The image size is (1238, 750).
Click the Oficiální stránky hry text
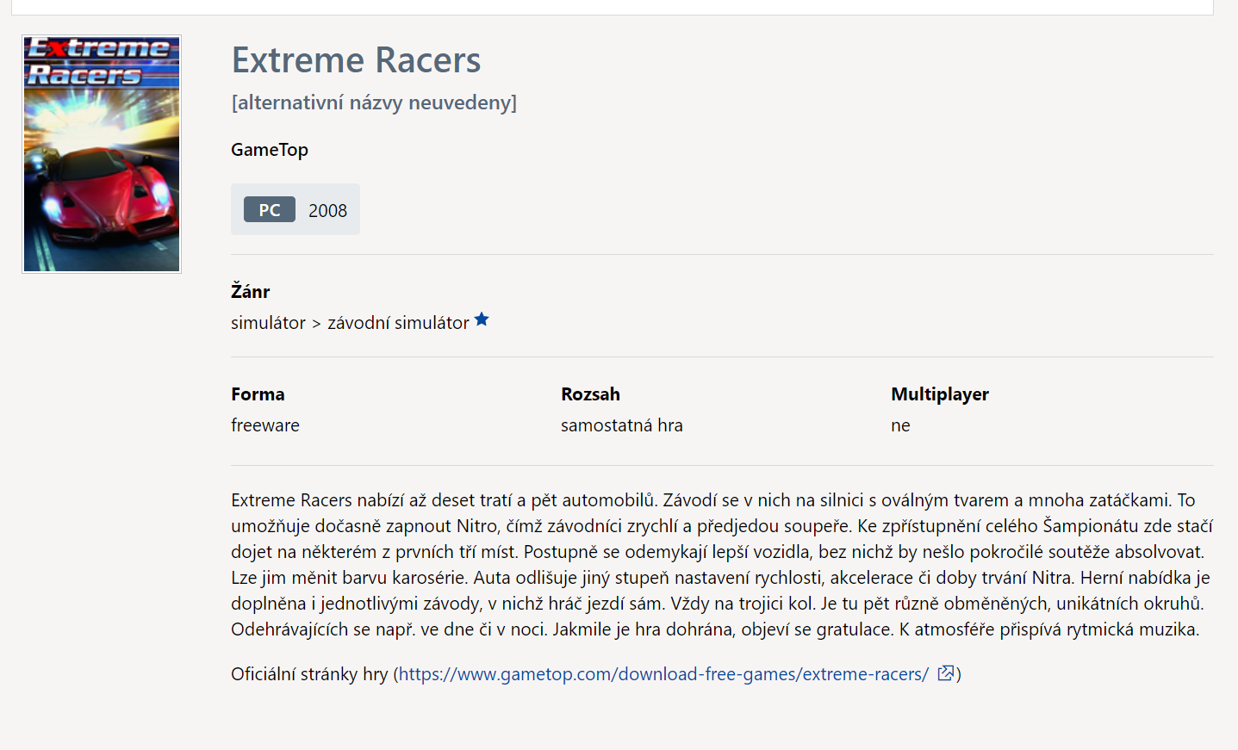tap(309, 674)
